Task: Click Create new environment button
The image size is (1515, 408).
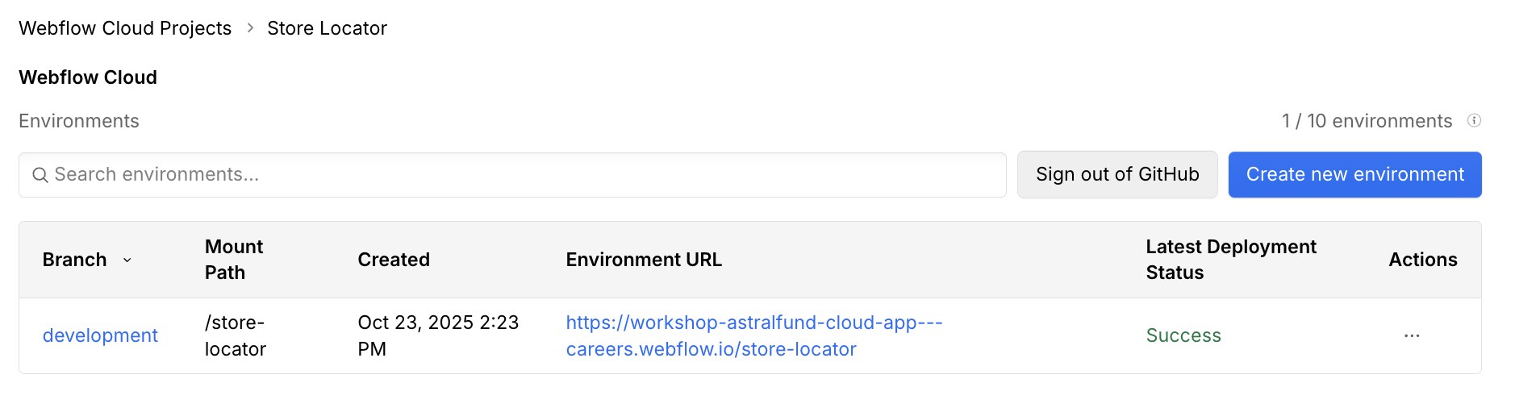Action: pos(1354,175)
